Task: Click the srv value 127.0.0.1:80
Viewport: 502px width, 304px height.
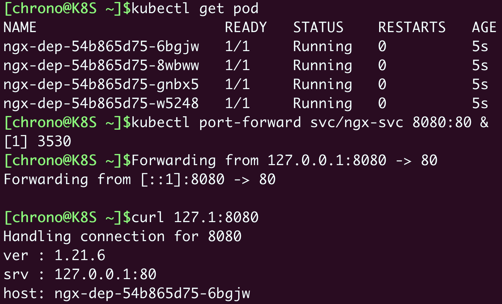Action: (x=105, y=275)
